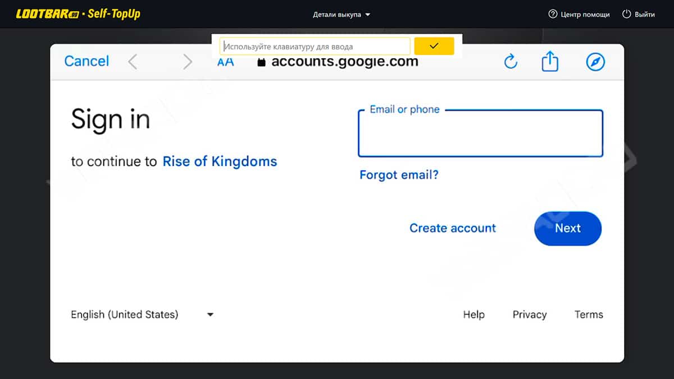Click the Create account link
The width and height of the screenshot is (674, 379).
[x=453, y=228]
